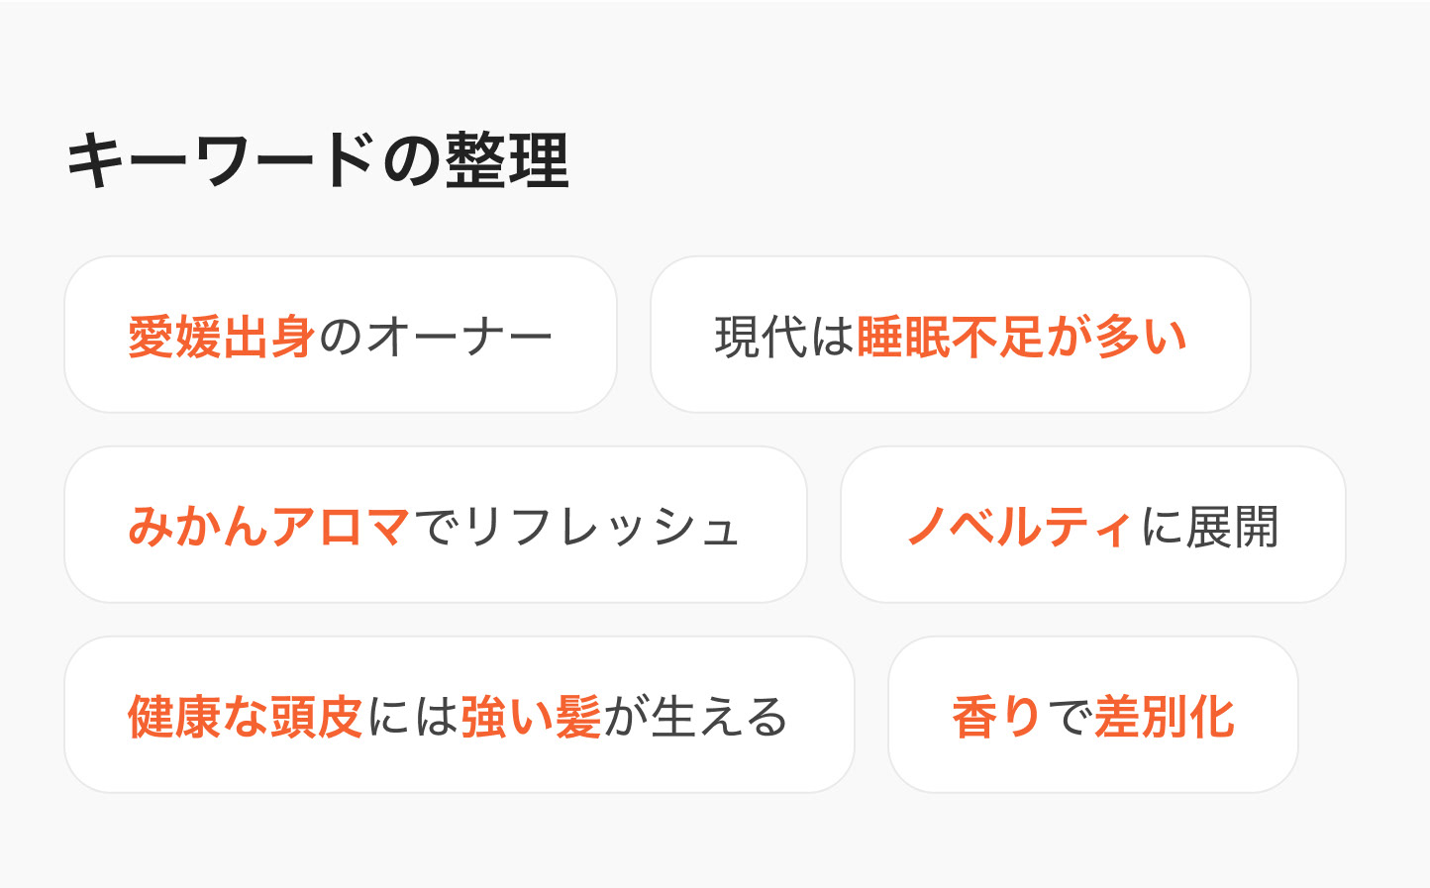
Task: Select the 現代は睡眠不足が多い keyword chip
Action: 951,335
